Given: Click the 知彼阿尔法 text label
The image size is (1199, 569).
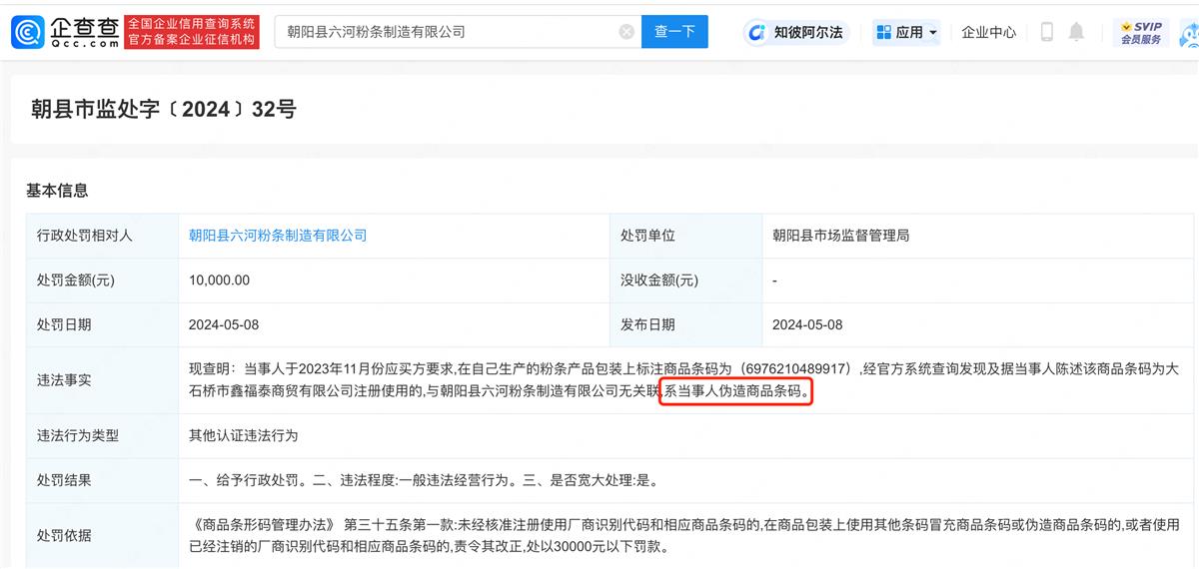Looking at the screenshot, I should tap(808, 32).
